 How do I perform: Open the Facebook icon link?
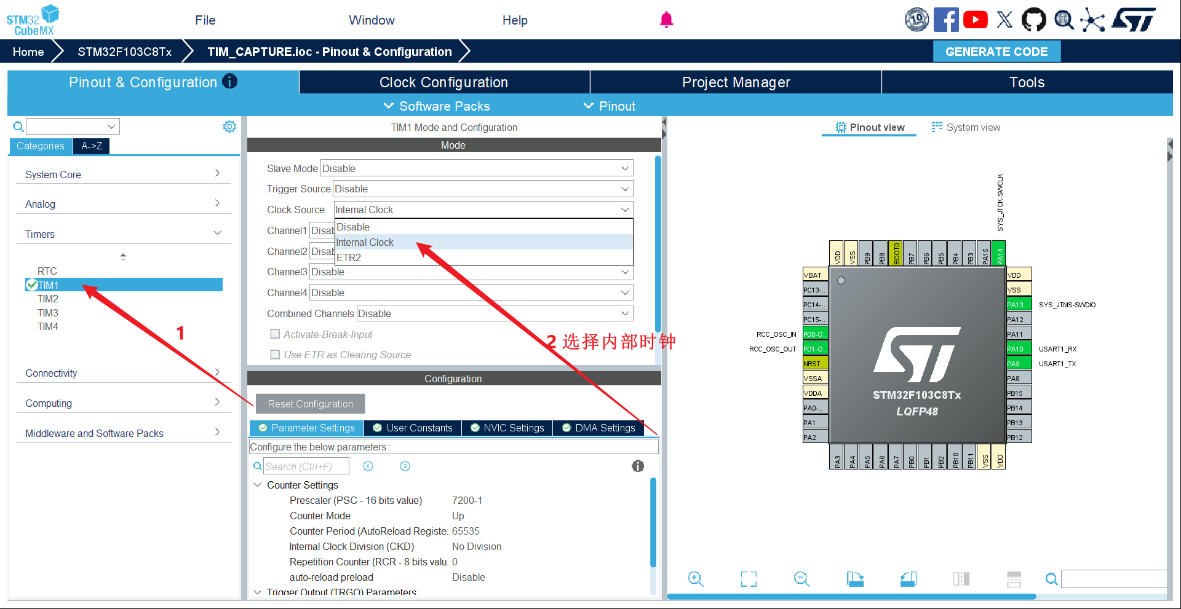tap(946, 20)
